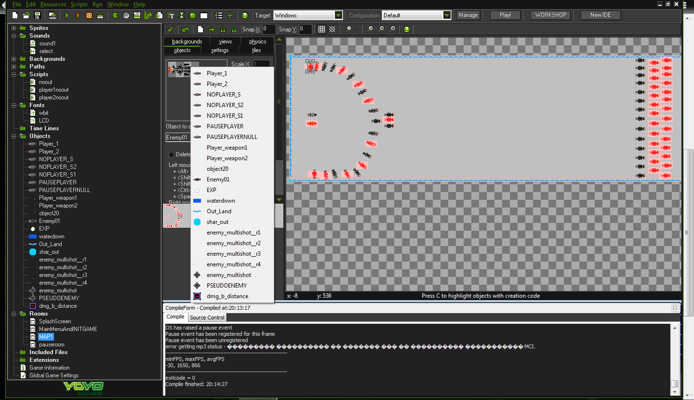The width and height of the screenshot is (694, 400).
Task: Choose Player_1 from the object popup list
Action: (232, 73)
